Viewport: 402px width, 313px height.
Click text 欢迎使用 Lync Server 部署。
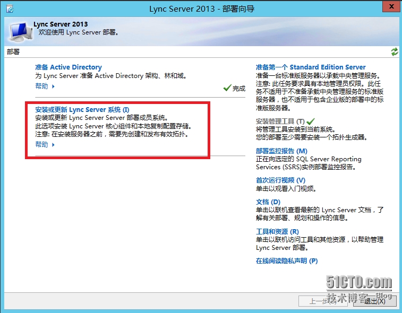click(79, 32)
